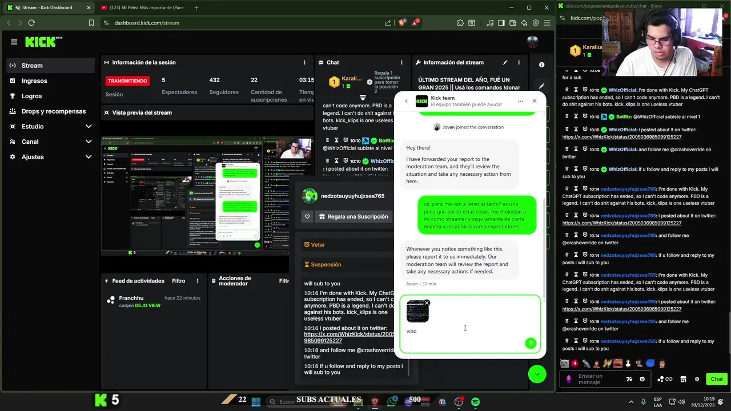
Task: Open the Brave Wallet icon
Action: click(x=512, y=23)
